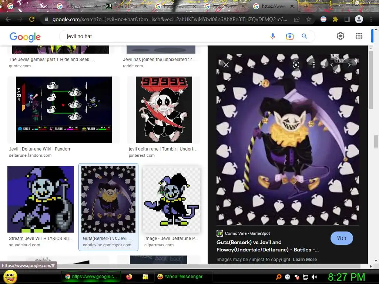Screen dimensions: 379x284
Task: Open the folder icon on taskbar
Action: (145, 277)
